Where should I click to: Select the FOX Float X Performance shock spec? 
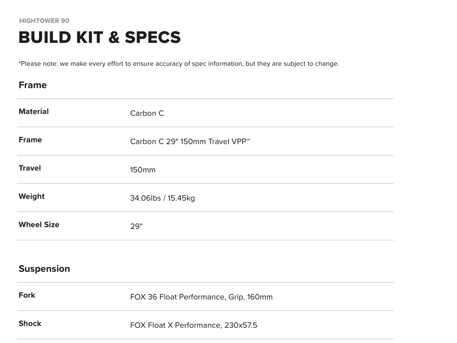tap(194, 325)
